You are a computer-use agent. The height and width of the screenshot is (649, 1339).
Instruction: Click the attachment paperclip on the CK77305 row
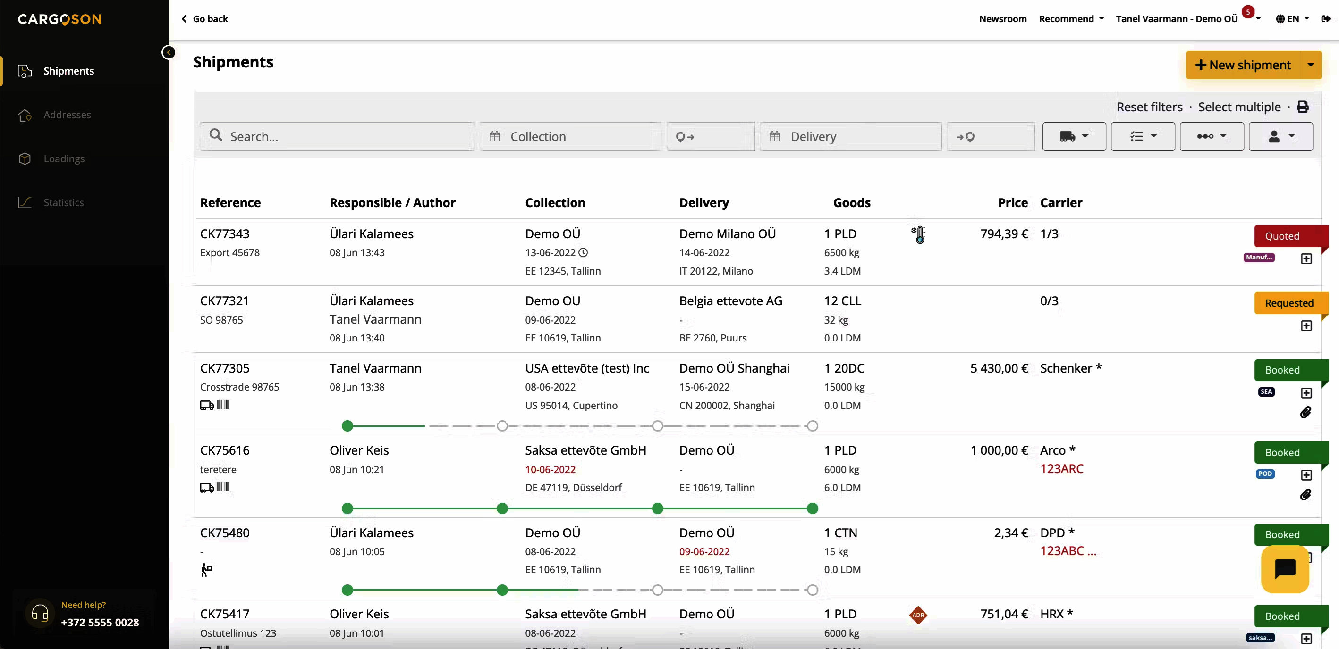click(x=1305, y=412)
